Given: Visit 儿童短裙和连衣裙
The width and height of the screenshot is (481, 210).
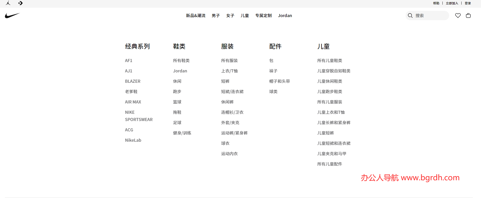Looking at the screenshot, I should click(x=334, y=143).
